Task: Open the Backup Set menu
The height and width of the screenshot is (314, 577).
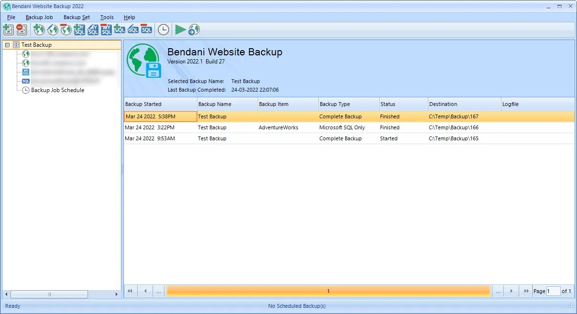Action: (x=76, y=17)
